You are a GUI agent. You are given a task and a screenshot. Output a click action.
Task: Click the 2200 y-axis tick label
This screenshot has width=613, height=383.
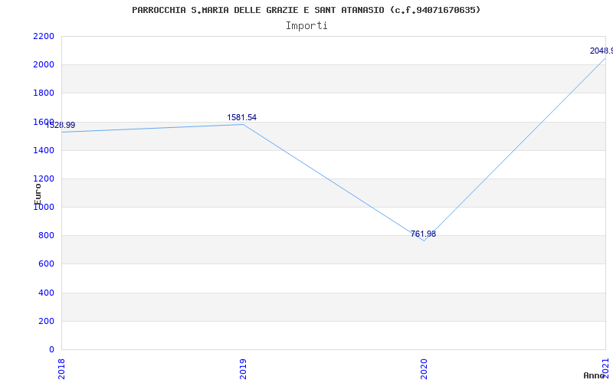tap(44, 36)
